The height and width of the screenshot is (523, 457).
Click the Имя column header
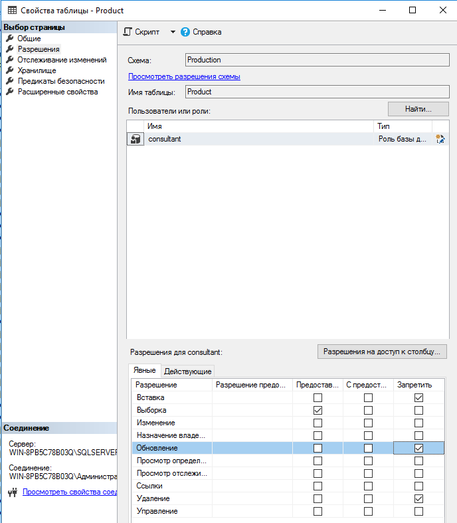[x=258, y=126]
